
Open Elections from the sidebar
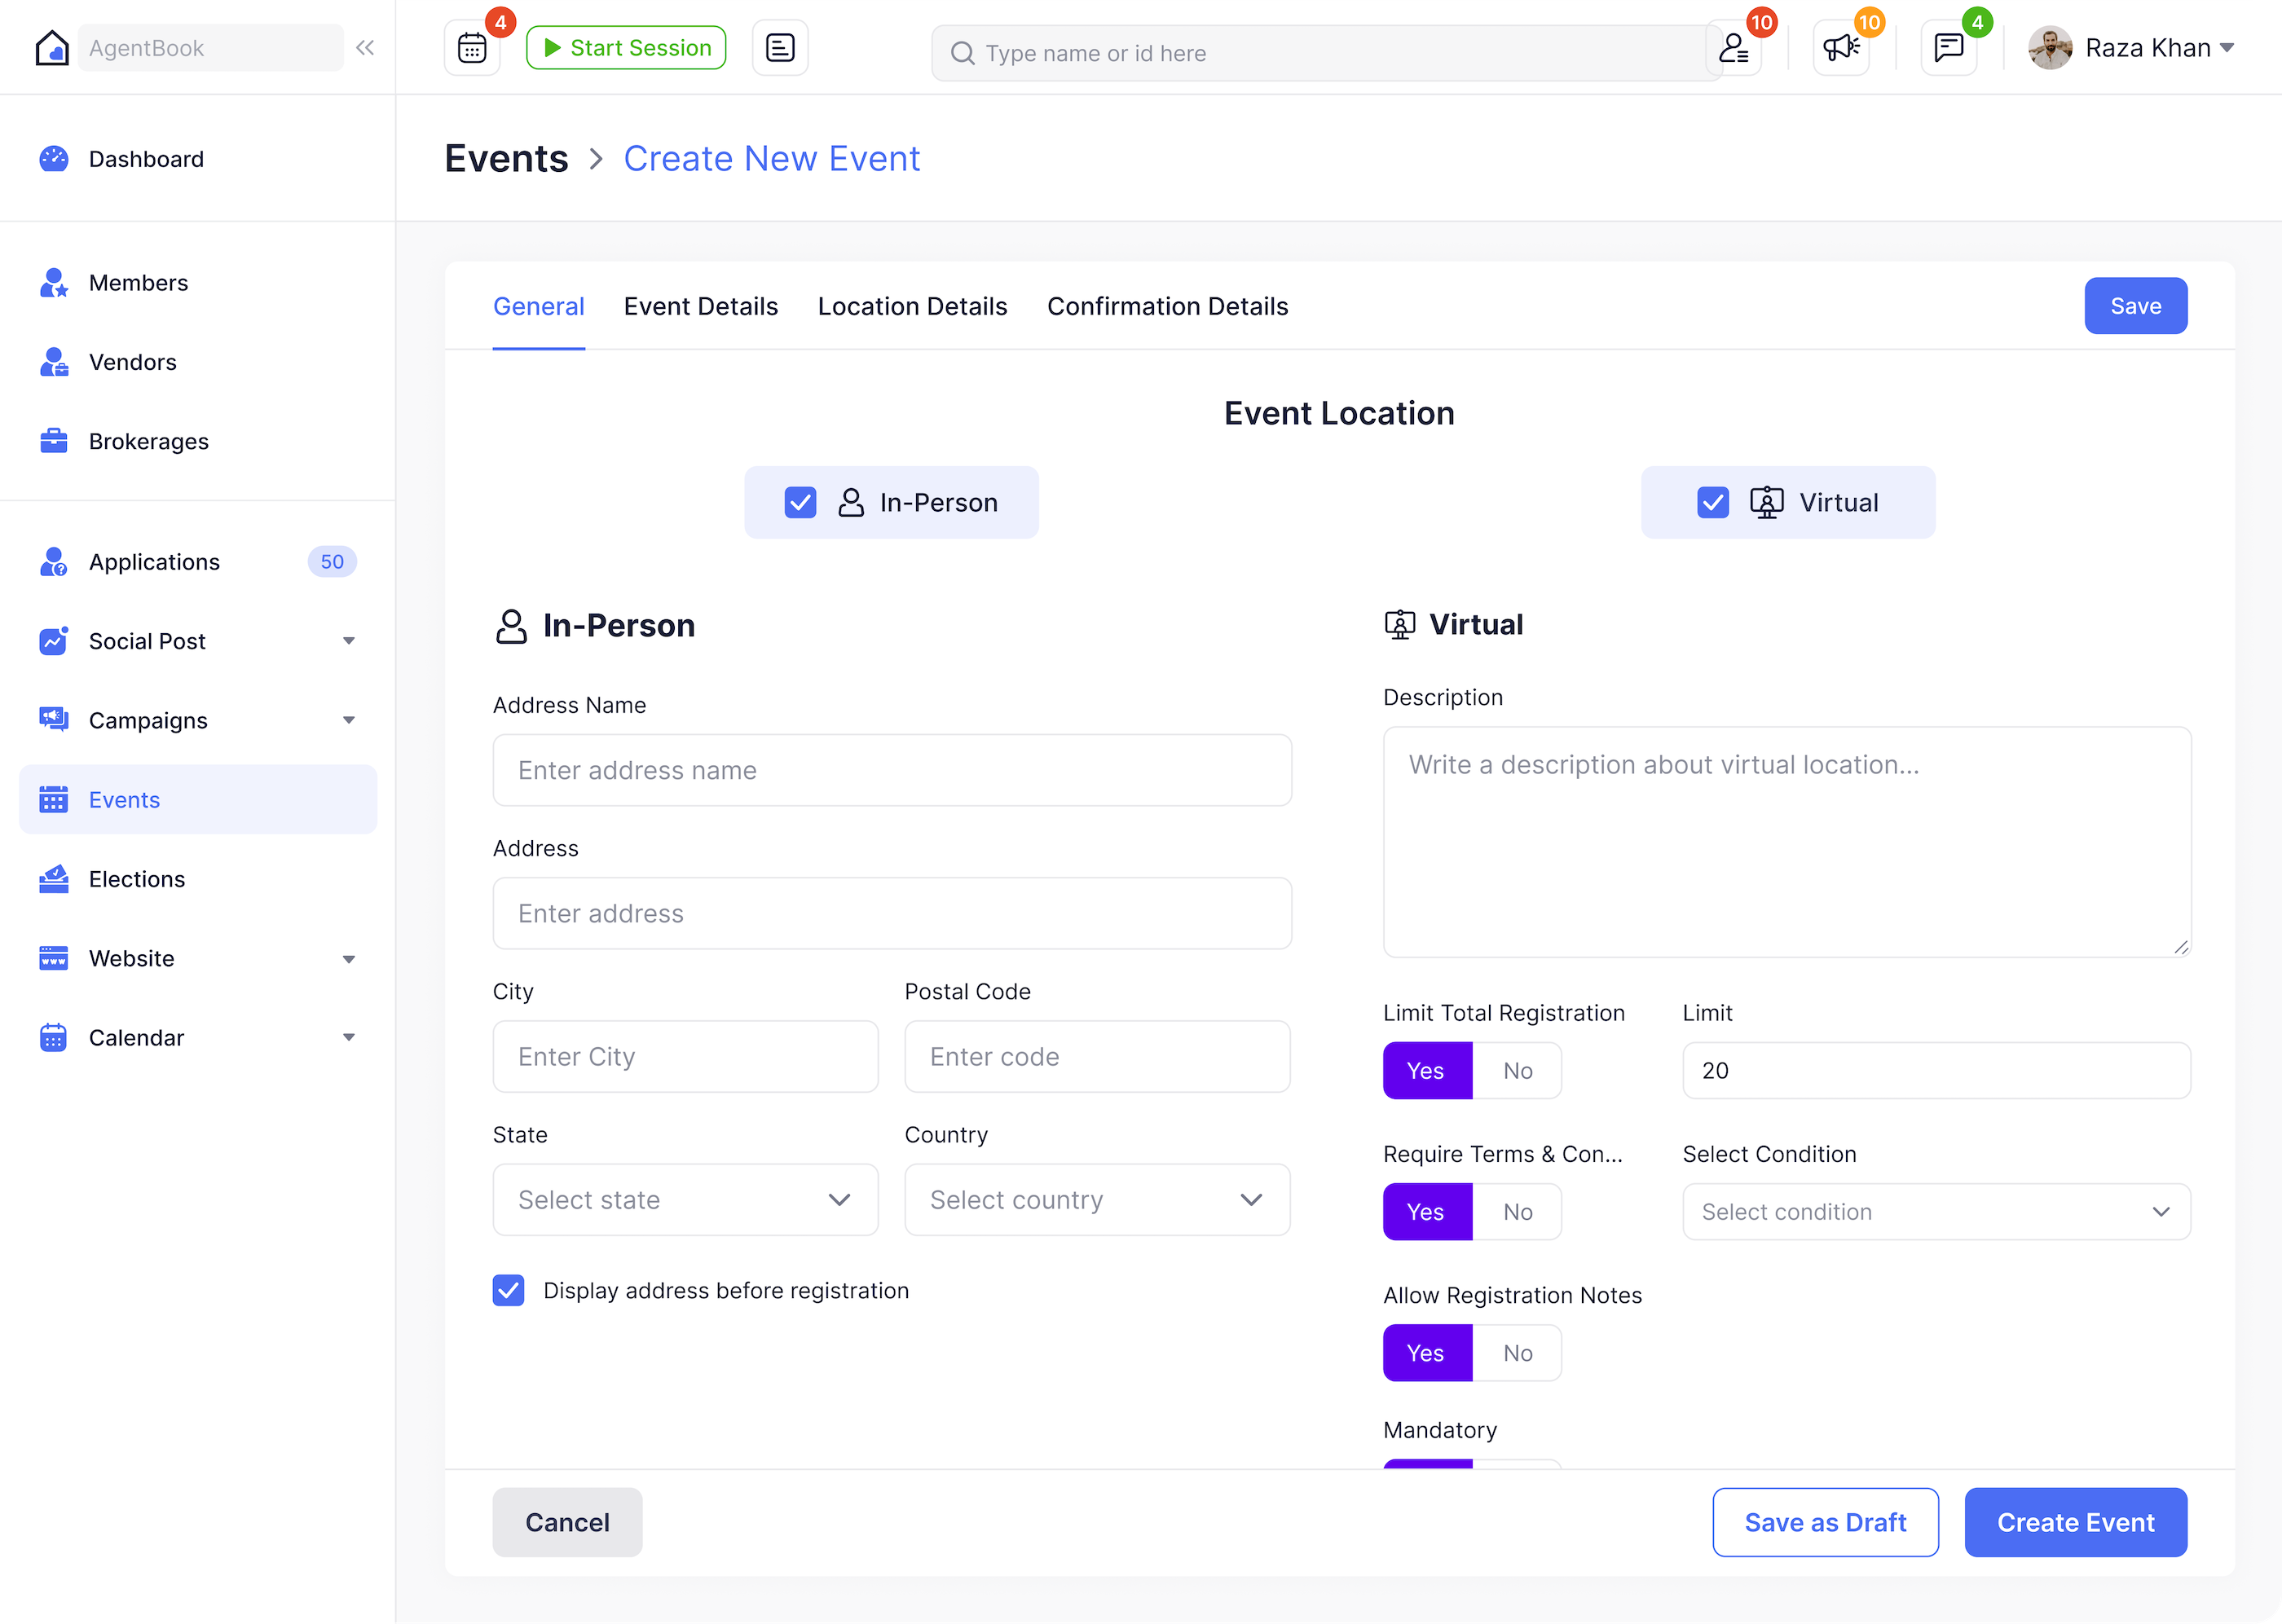[x=137, y=879]
